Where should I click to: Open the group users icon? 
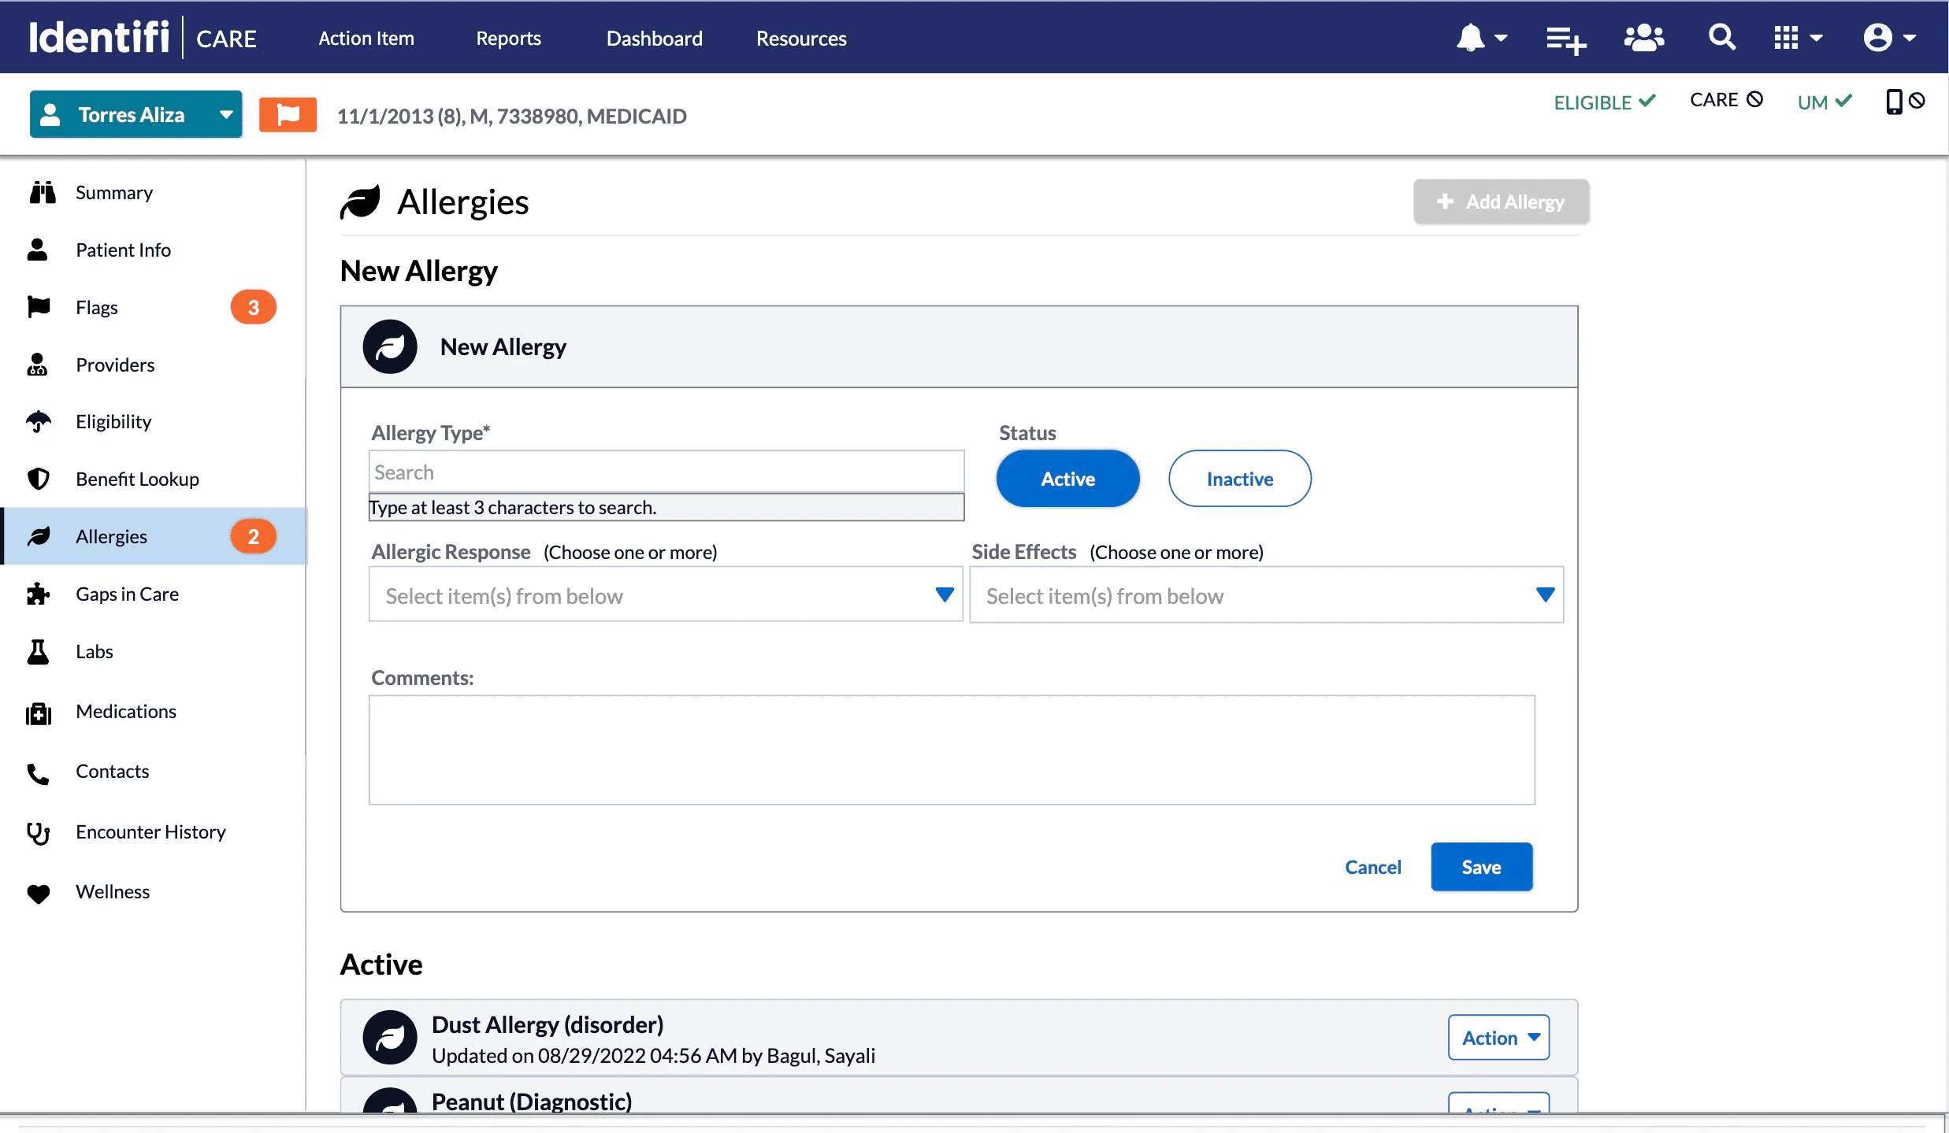pos(1644,38)
